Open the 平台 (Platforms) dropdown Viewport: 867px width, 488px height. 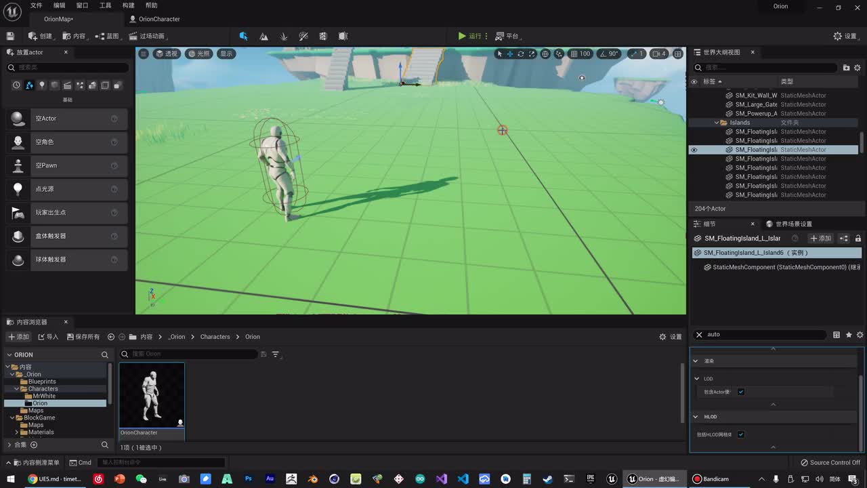click(x=507, y=36)
